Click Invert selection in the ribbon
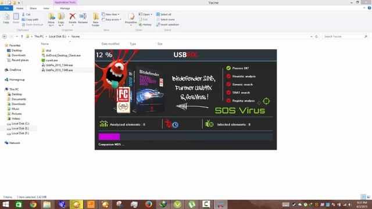The width and height of the screenshot is (372, 209). point(167,24)
